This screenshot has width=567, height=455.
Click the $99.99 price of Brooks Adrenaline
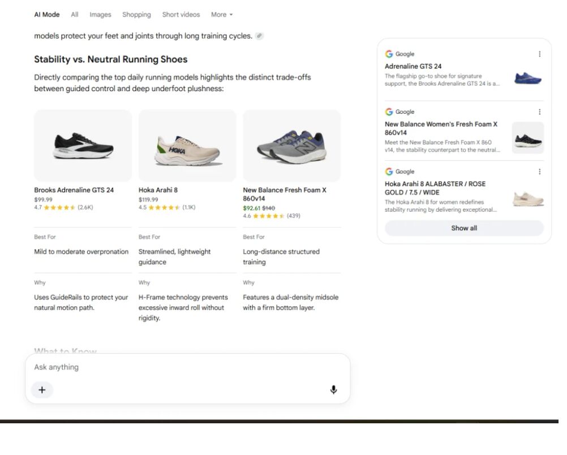click(x=43, y=200)
